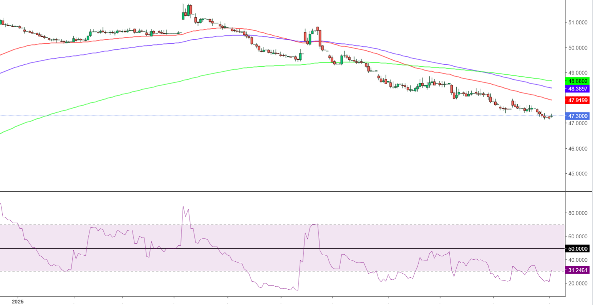Screen dimensions: 593x305
Task: Click the 51.0000 price axis label
Action: click(x=578, y=23)
